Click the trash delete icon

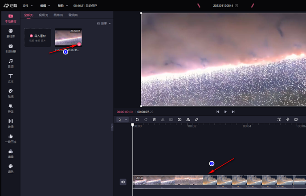tap(154, 119)
